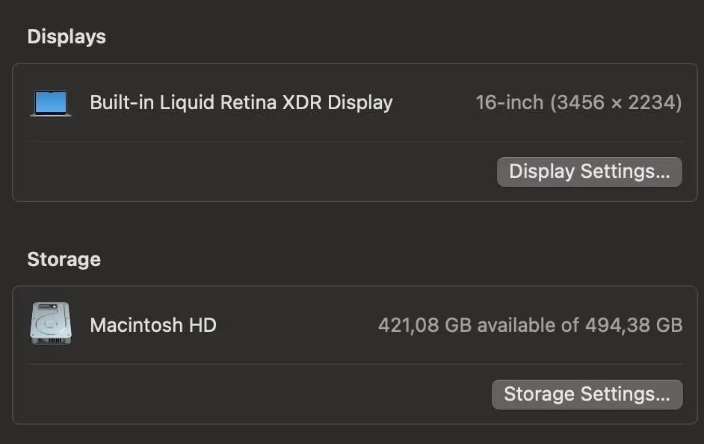
Task: Click the Displays section header
Action: click(66, 36)
